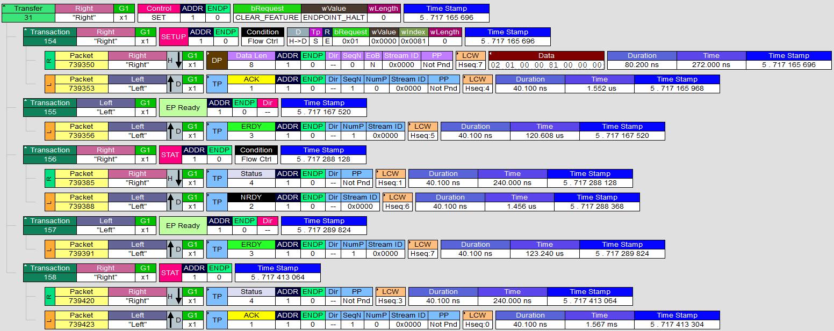This screenshot has height=331, width=834.
Task: Click the Flow Ctrl condition in Transaction 156
Action: coord(256,159)
